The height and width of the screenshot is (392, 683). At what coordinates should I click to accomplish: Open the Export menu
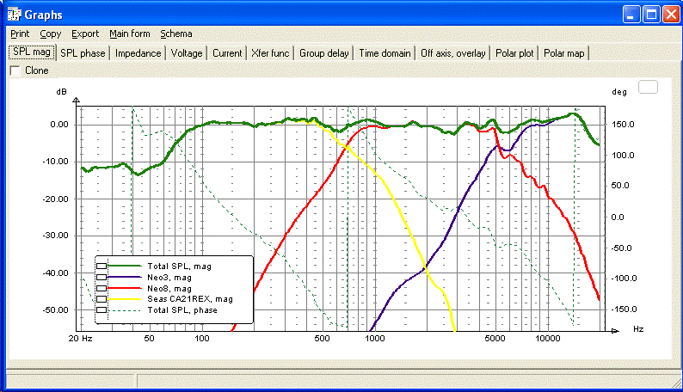[x=85, y=34]
